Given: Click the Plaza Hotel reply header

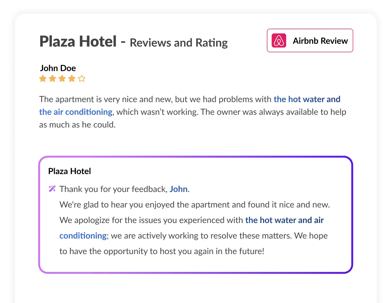Looking at the screenshot, I should 69,171.
